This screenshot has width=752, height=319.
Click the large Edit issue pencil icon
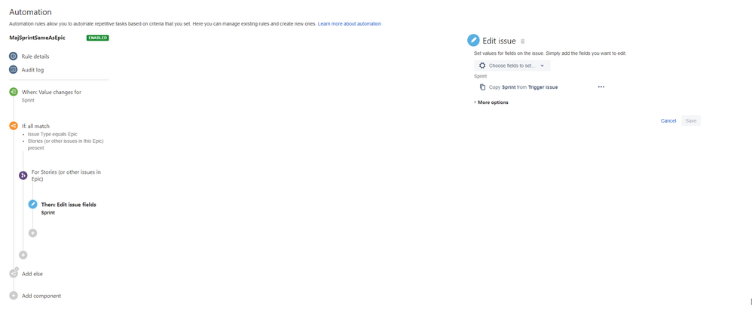pos(473,40)
